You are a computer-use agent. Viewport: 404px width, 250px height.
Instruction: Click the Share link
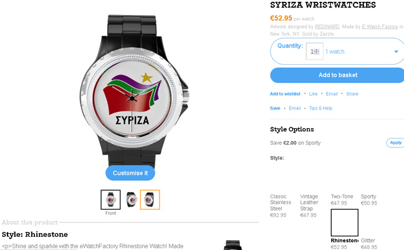pos(352,94)
